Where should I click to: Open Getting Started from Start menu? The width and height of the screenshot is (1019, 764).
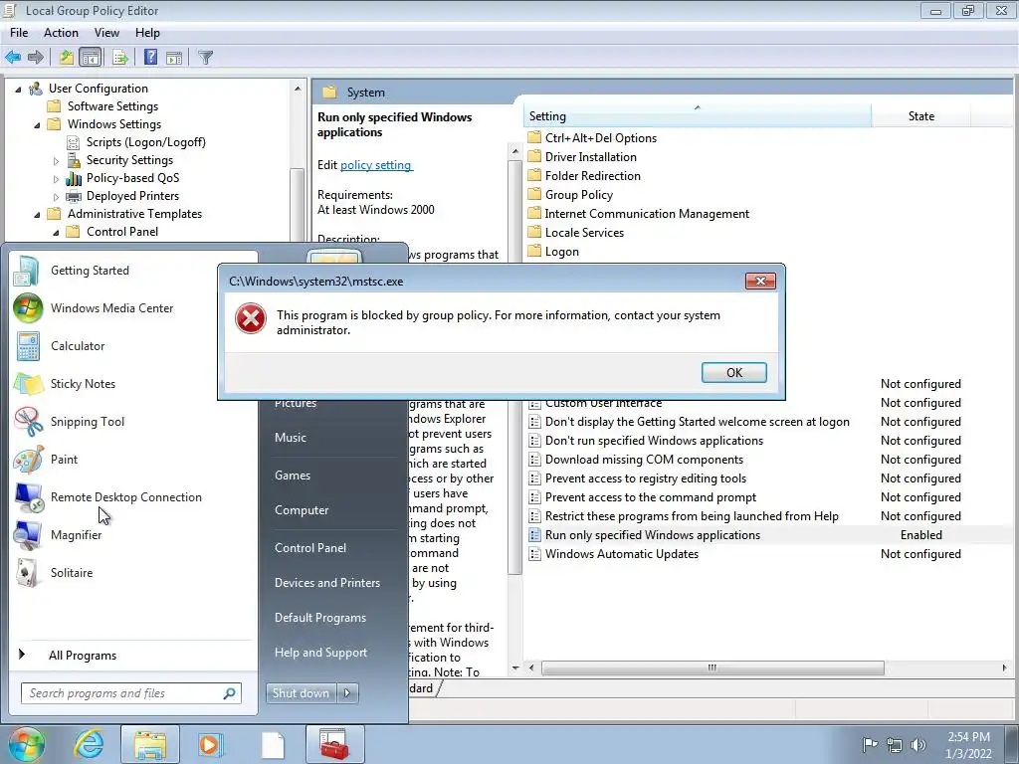89,271
